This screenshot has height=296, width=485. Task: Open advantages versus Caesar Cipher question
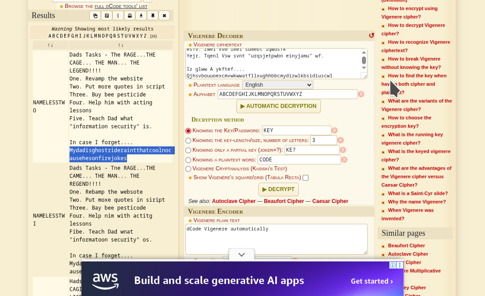tap(416, 177)
